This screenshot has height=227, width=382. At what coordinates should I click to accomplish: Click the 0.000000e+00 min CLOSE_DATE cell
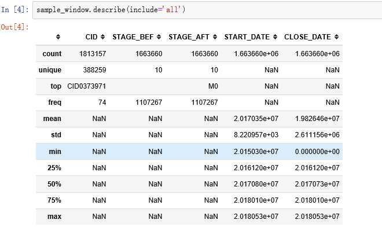[317, 152]
